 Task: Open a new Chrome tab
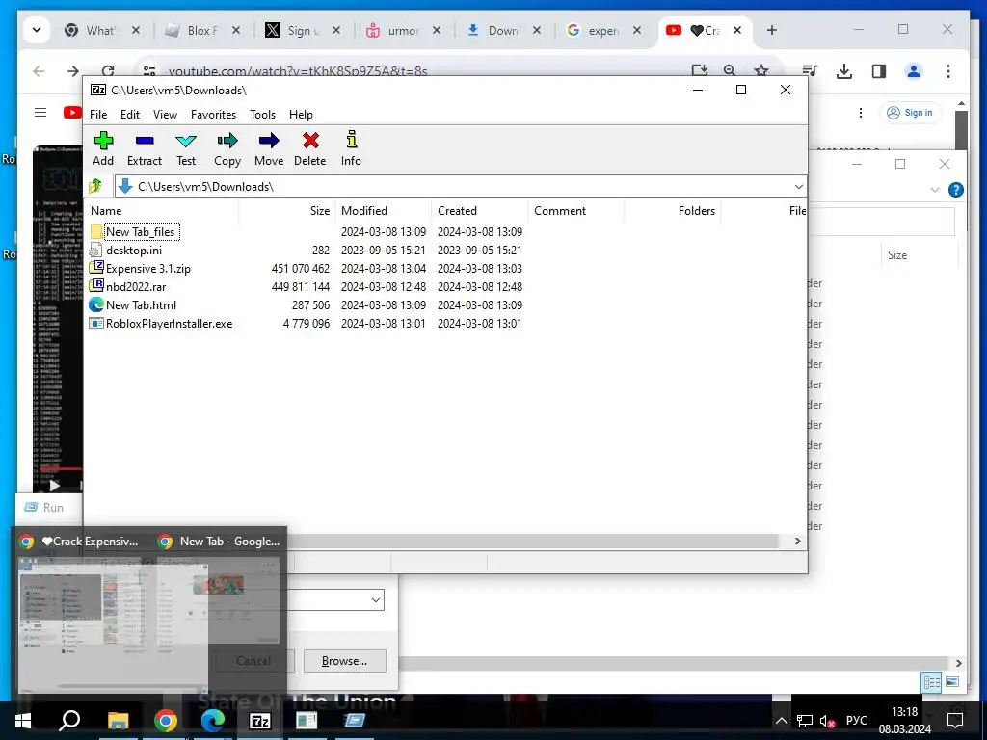tap(772, 30)
